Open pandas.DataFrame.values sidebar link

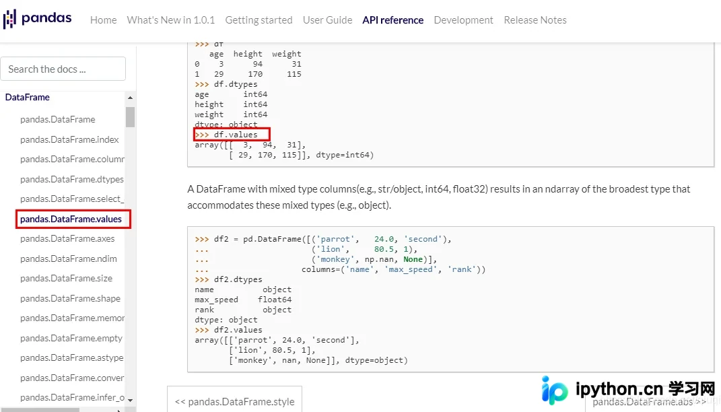click(71, 219)
